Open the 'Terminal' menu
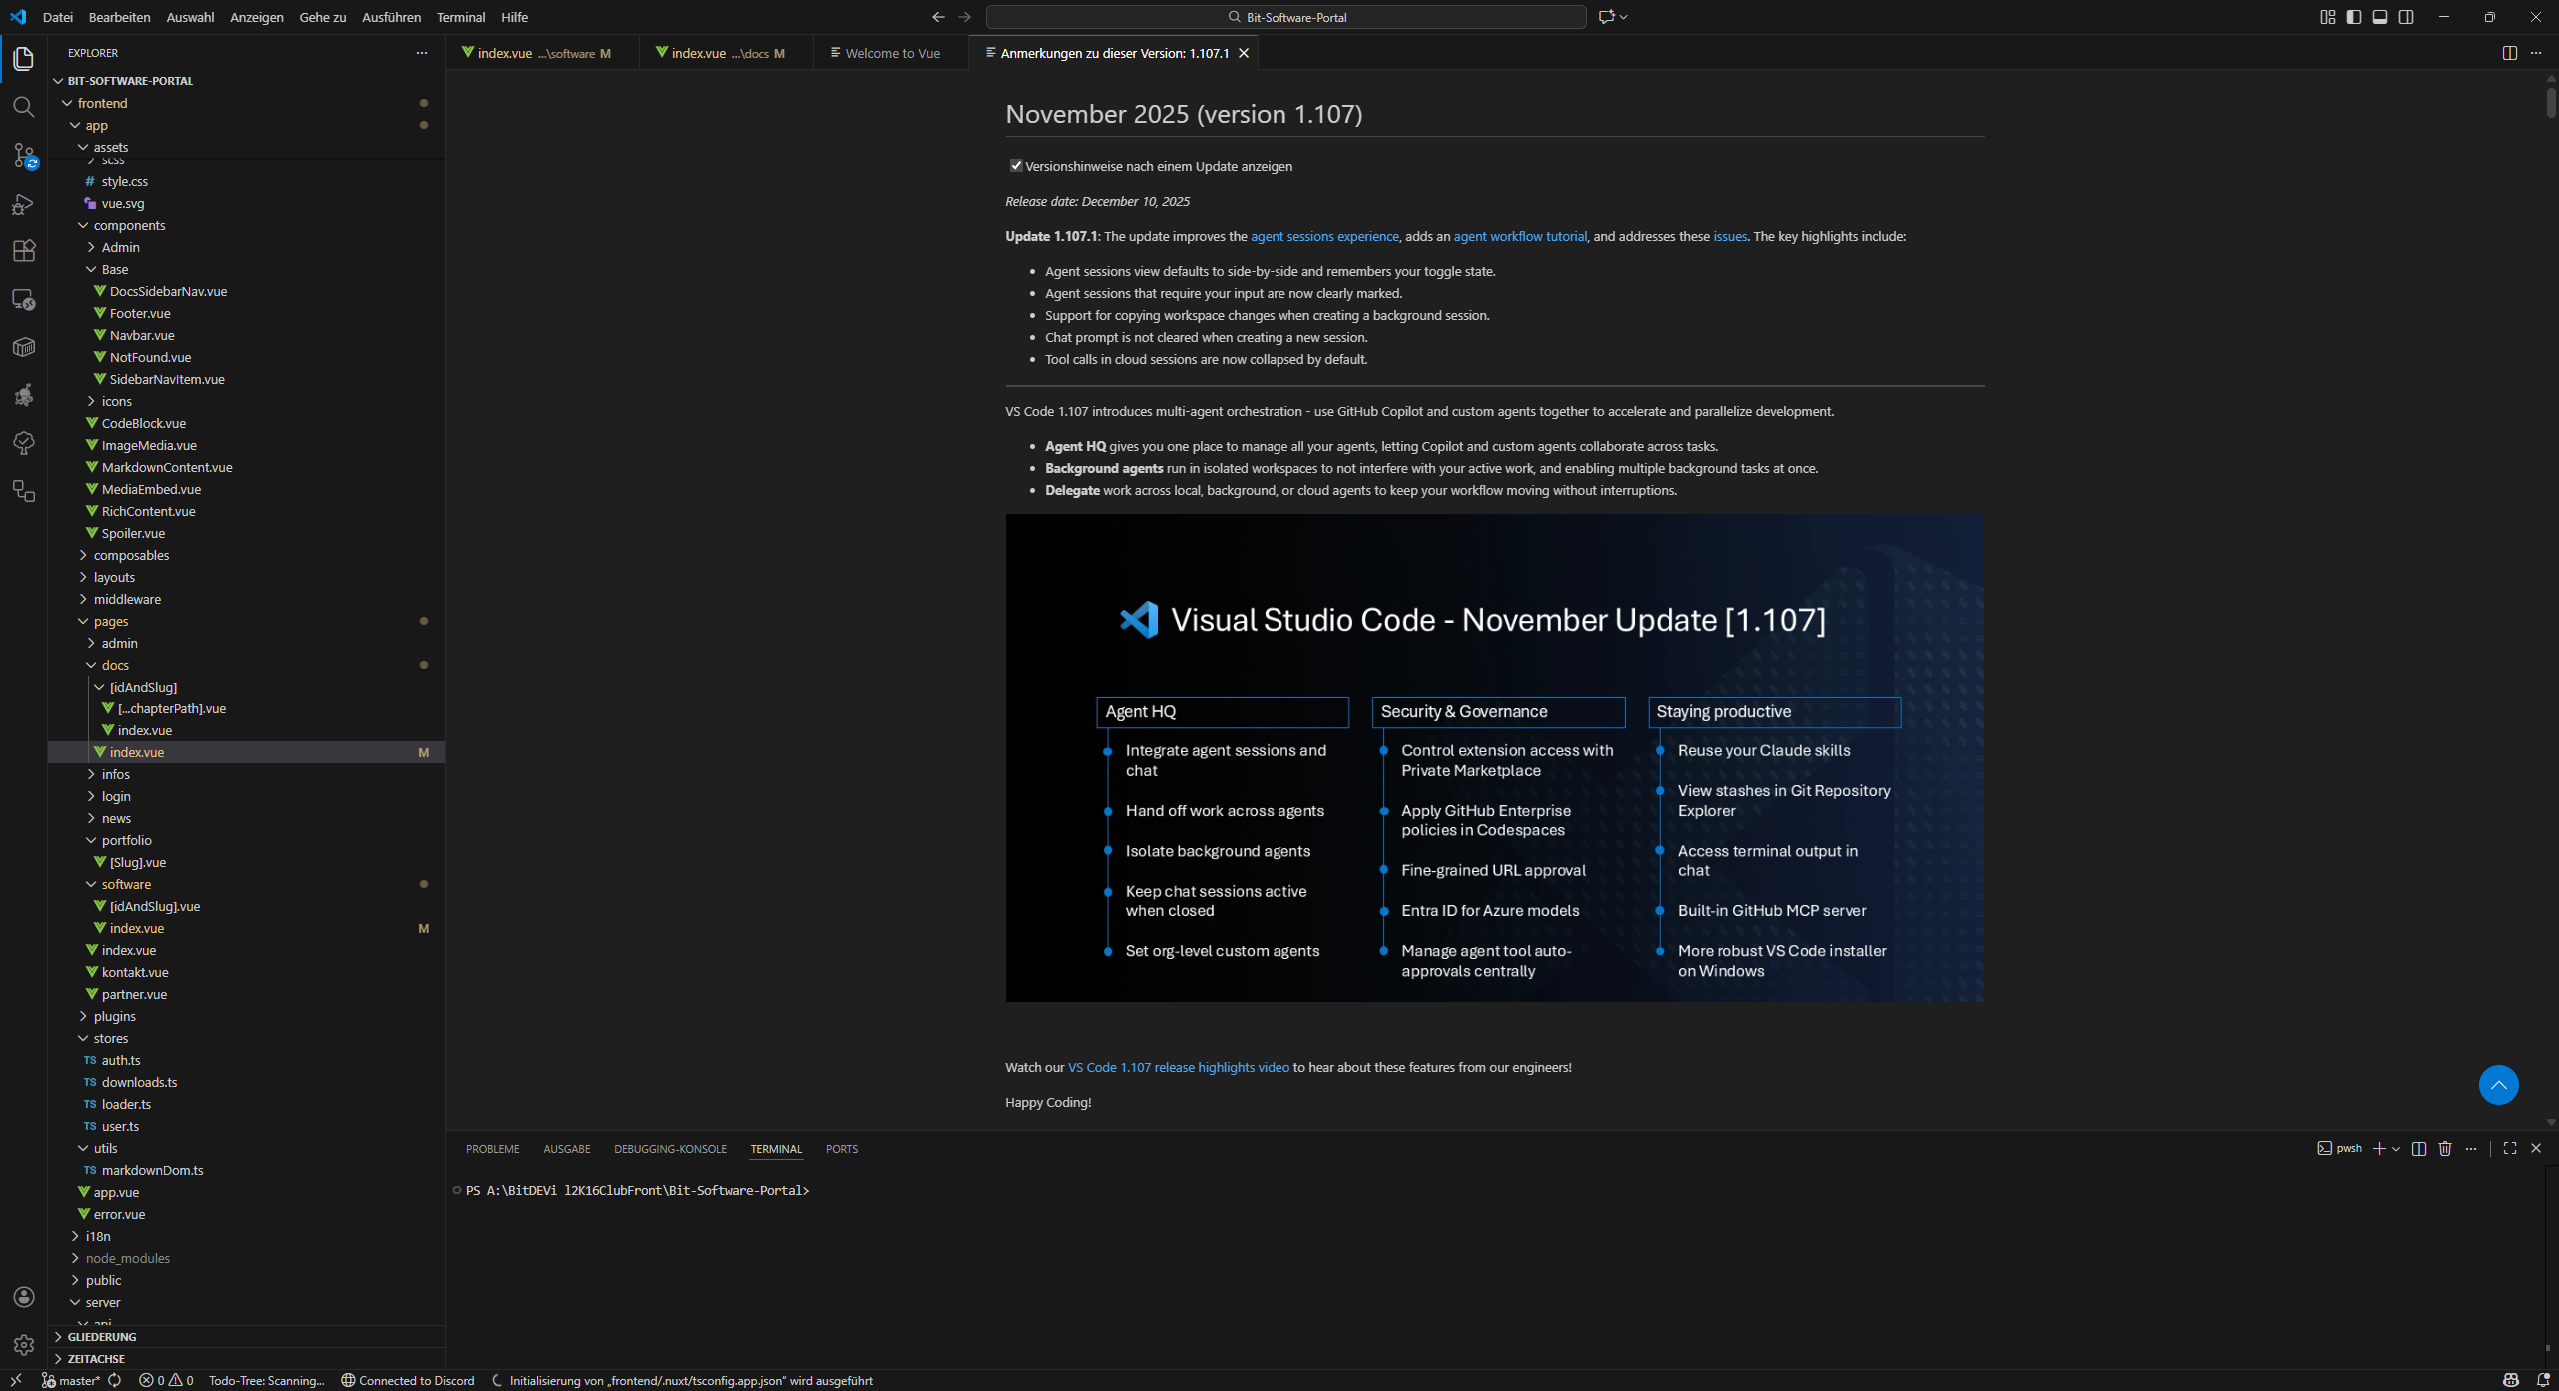The height and width of the screenshot is (1391, 2559). (461, 17)
